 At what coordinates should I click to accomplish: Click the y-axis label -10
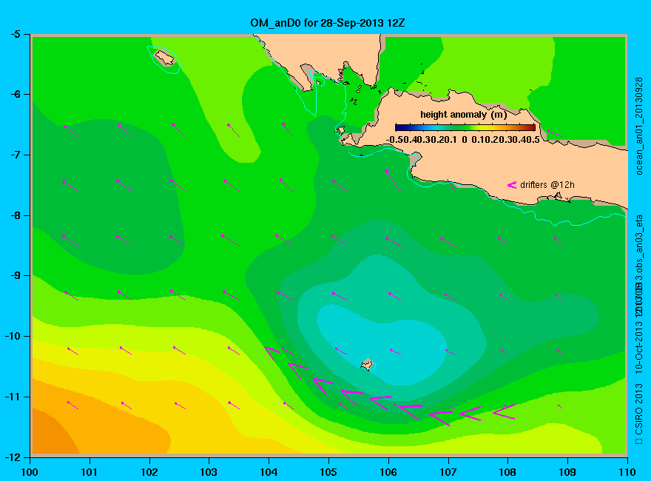click(x=13, y=336)
